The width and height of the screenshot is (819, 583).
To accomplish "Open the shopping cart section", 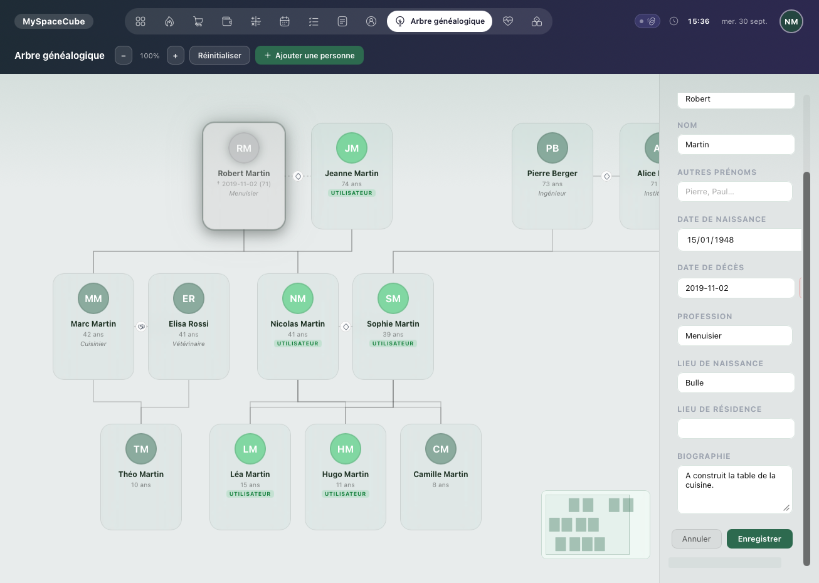I will (x=198, y=21).
